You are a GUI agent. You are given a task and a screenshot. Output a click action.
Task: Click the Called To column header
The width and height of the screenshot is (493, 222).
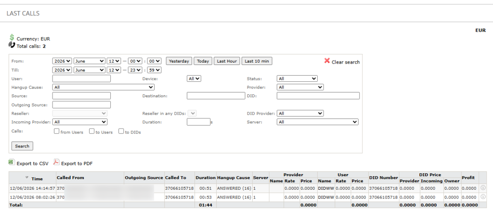point(175,178)
